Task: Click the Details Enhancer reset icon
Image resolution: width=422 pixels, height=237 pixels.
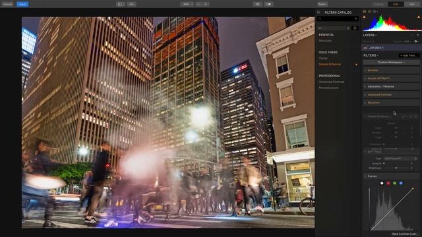Action: pos(411,117)
